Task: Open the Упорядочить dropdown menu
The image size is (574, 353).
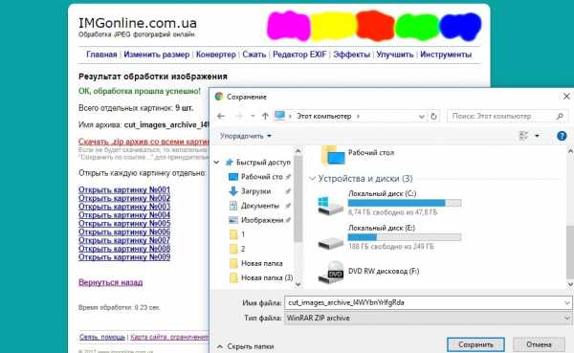Action: [x=246, y=136]
